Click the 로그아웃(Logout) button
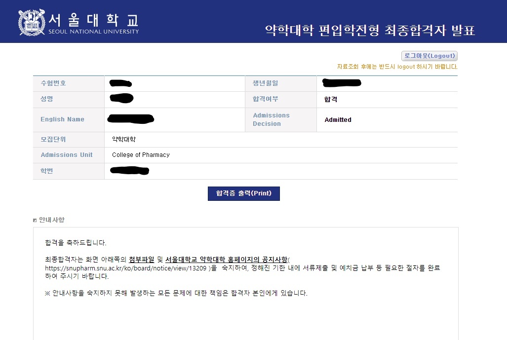The image size is (507, 340). coord(429,56)
